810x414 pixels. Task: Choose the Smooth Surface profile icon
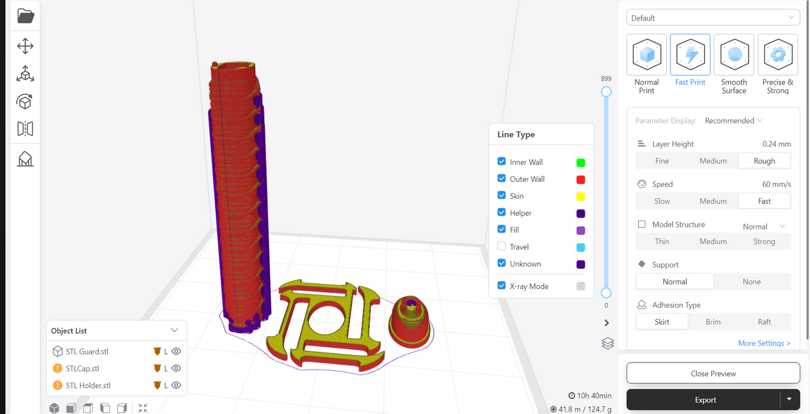click(x=734, y=54)
